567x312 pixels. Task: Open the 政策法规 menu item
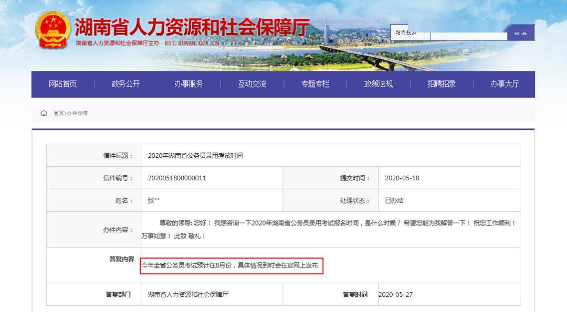tap(378, 84)
